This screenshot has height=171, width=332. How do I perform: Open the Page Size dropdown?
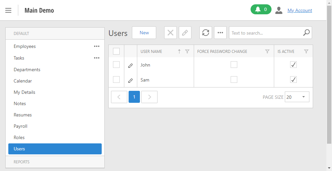click(x=297, y=97)
